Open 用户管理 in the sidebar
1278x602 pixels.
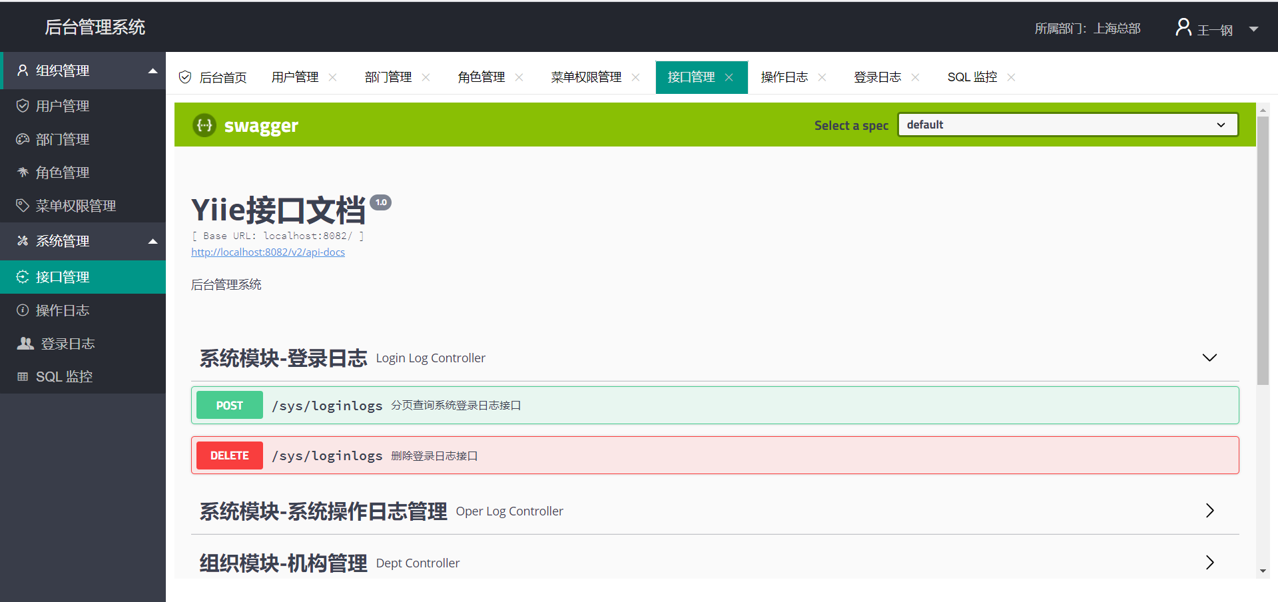pos(83,106)
